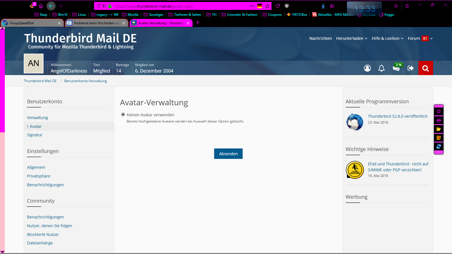The height and width of the screenshot is (254, 452).
Task: Open page actions three-dot menu
Action: click(x=252, y=6)
